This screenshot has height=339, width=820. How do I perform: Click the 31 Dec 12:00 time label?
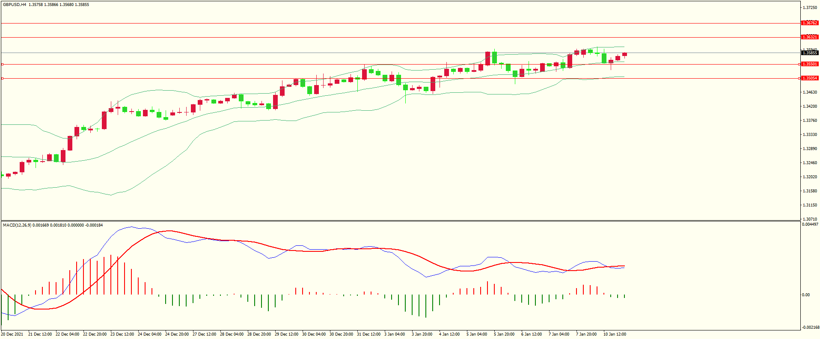[368, 334]
